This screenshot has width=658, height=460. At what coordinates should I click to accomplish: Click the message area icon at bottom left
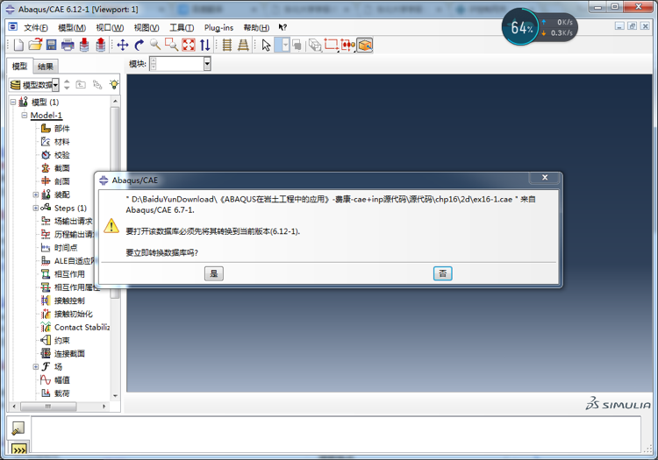point(18,428)
